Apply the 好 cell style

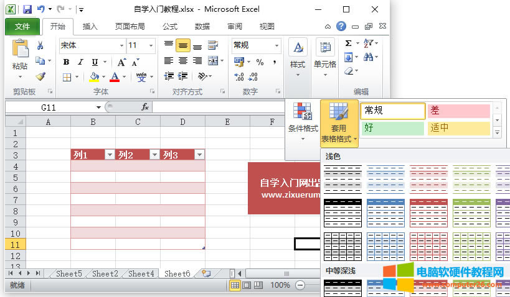click(392, 128)
